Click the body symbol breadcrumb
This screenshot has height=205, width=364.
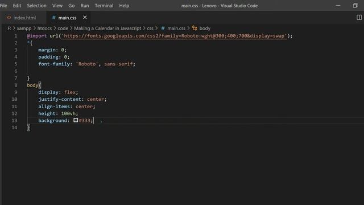point(205,28)
